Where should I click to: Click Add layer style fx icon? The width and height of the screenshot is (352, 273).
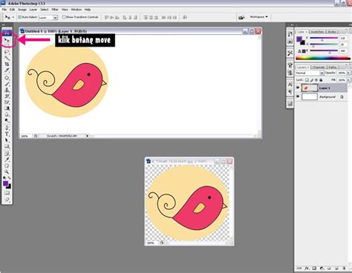tap(307, 268)
